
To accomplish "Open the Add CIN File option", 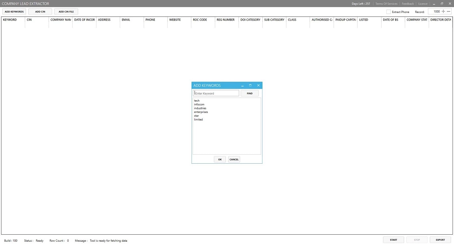I will click(x=66, y=12).
